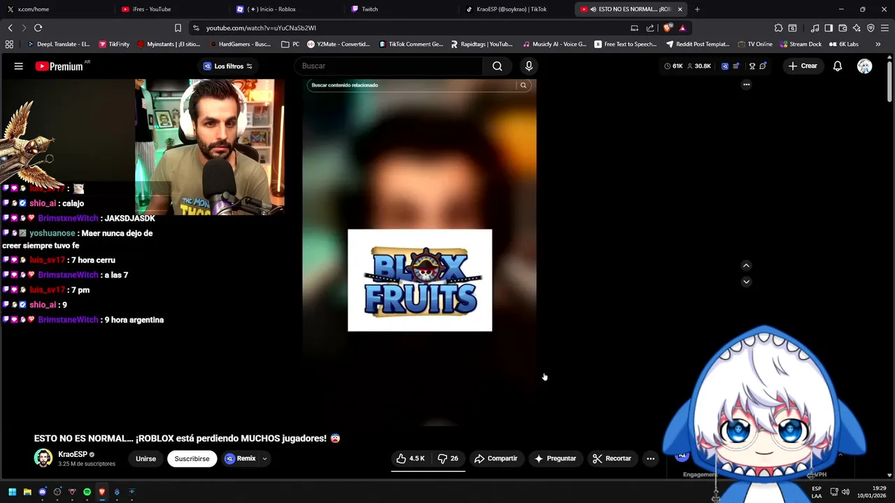Open TikFinity bookmark
Image resolution: width=895 pixels, height=503 pixels.
point(114,44)
